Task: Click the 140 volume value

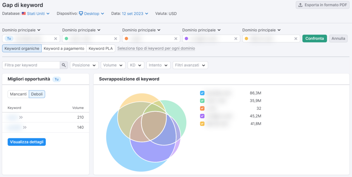Action: [x=80, y=128]
